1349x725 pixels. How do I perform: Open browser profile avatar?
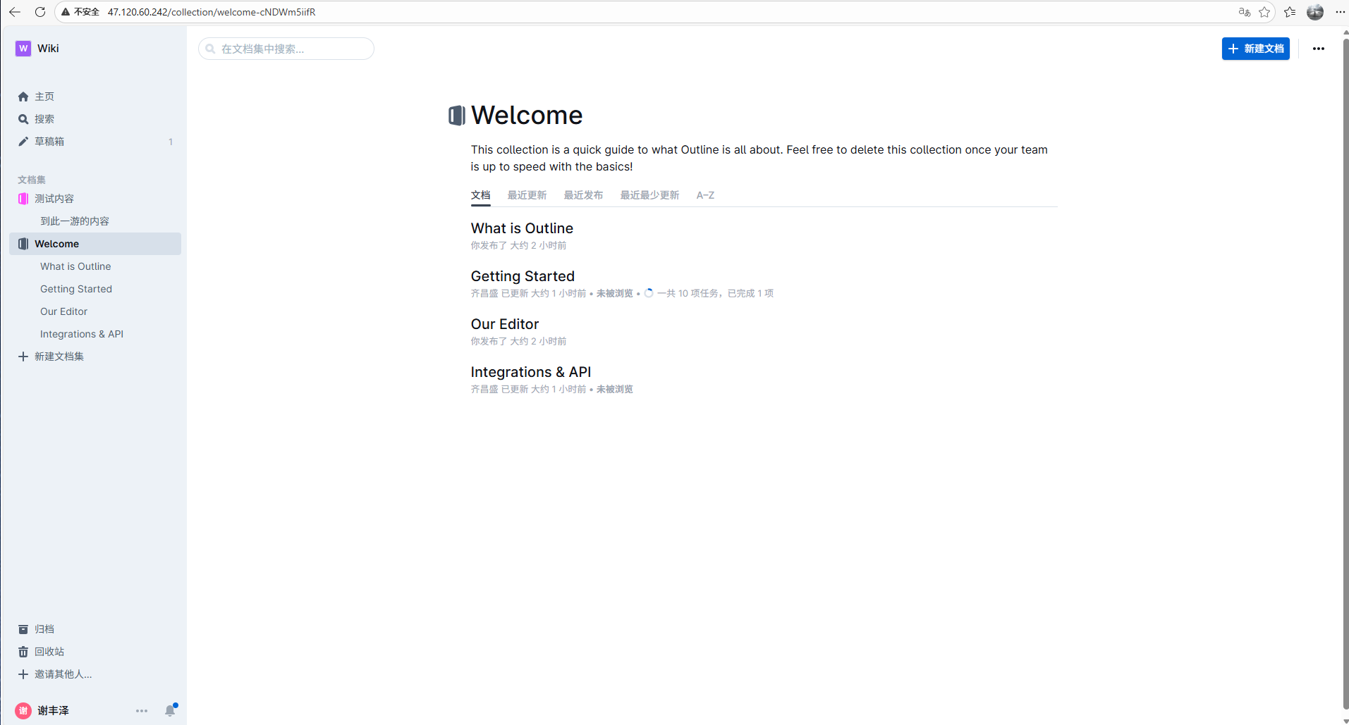pyautogui.click(x=1315, y=12)
